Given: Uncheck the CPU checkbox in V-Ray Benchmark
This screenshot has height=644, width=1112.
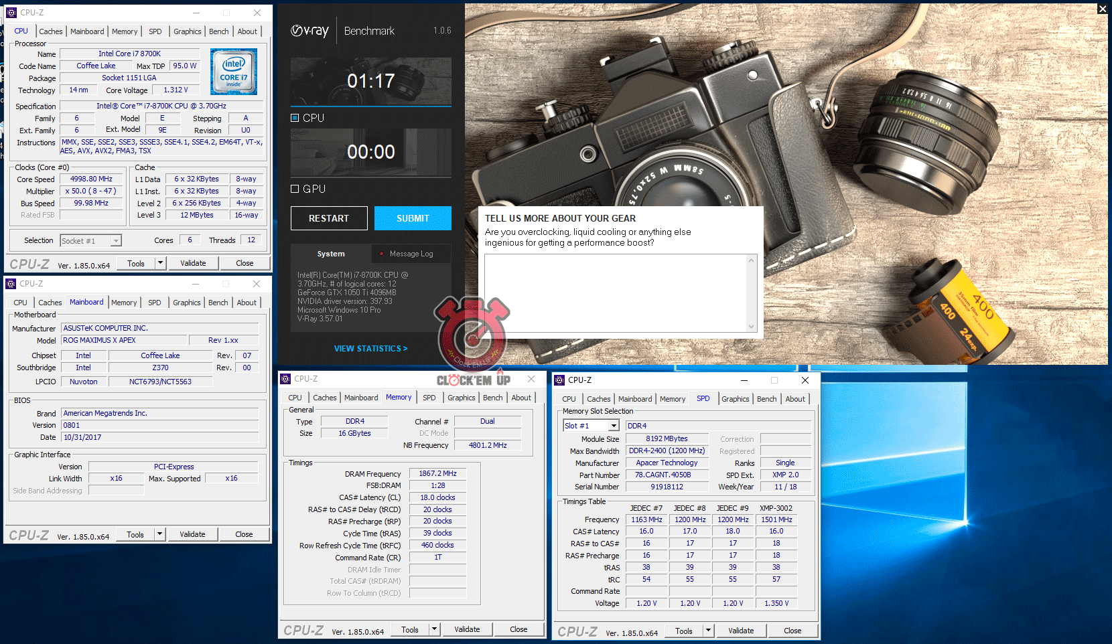Looking at the screenshot, I should 295,118.
